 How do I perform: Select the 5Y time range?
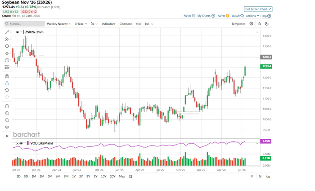[x=95, y=176]
